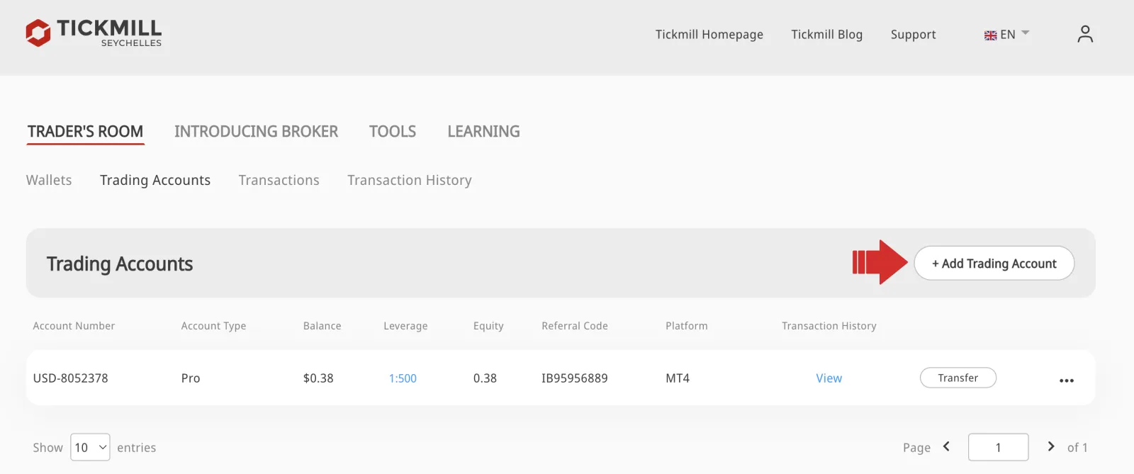Viewport: 1134px width, 474px height.
Task: Open the Learning tab
Action: pos(483,132)
